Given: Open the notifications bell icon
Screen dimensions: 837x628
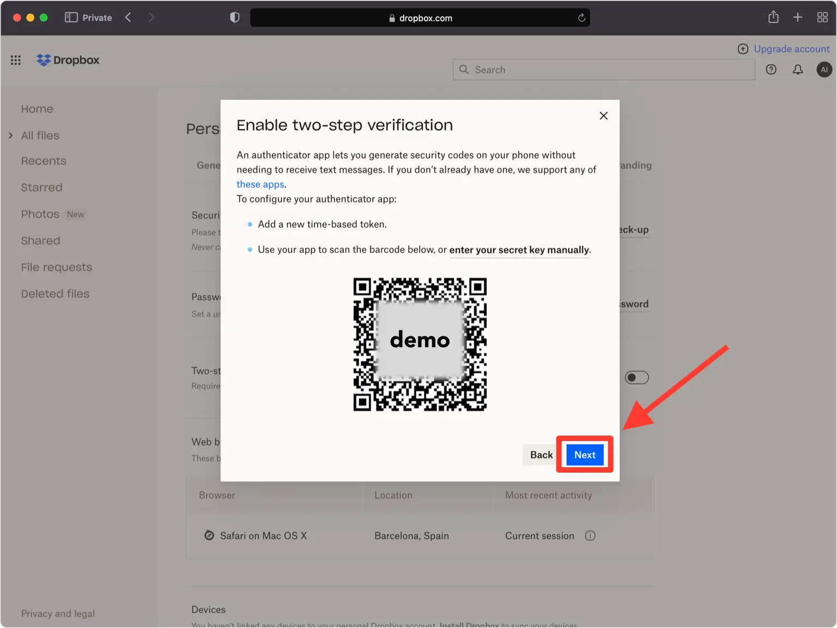Looking at the screenshot, I should [798, 69].
